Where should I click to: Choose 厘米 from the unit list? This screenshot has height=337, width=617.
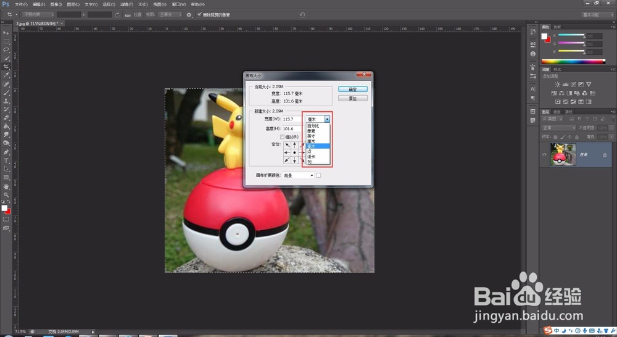point(318,141)
